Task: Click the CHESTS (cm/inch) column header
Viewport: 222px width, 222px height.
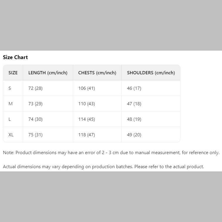Action: (97, 73)
